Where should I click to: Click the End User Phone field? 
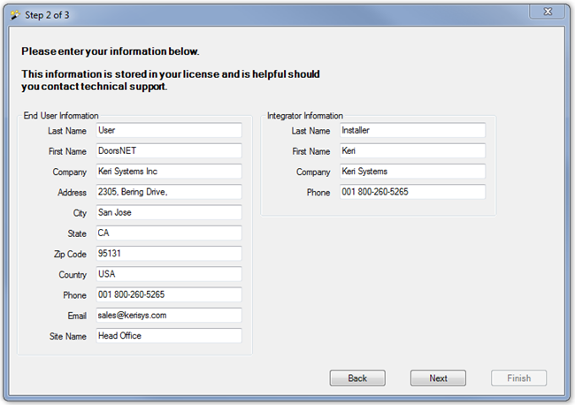coord(168,294)
